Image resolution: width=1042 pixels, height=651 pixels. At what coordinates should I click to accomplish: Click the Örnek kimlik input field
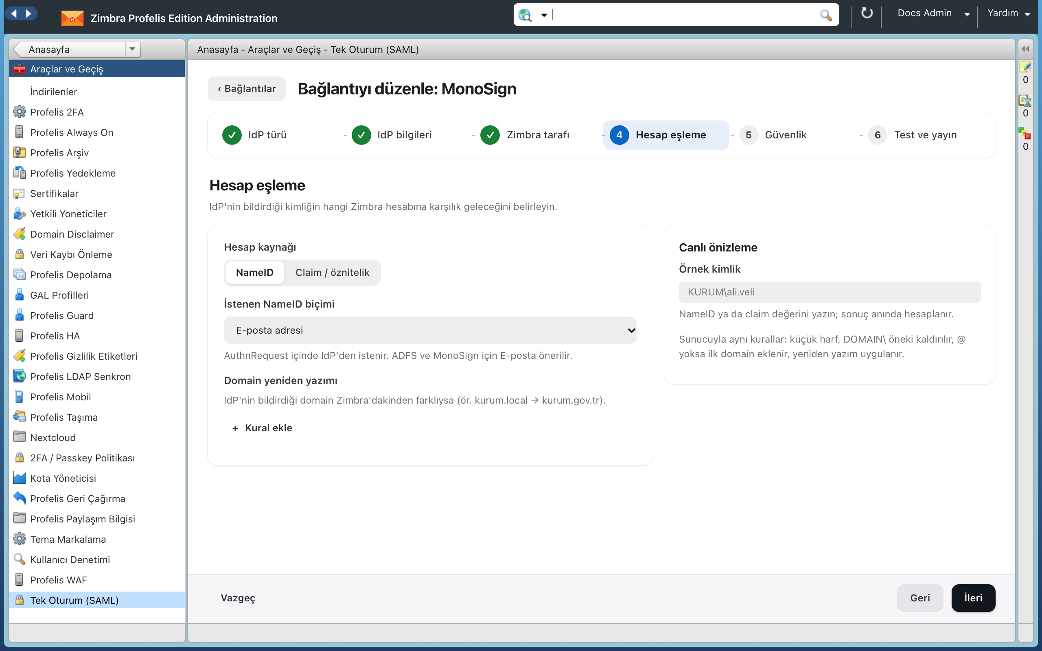tap(829, 292)
